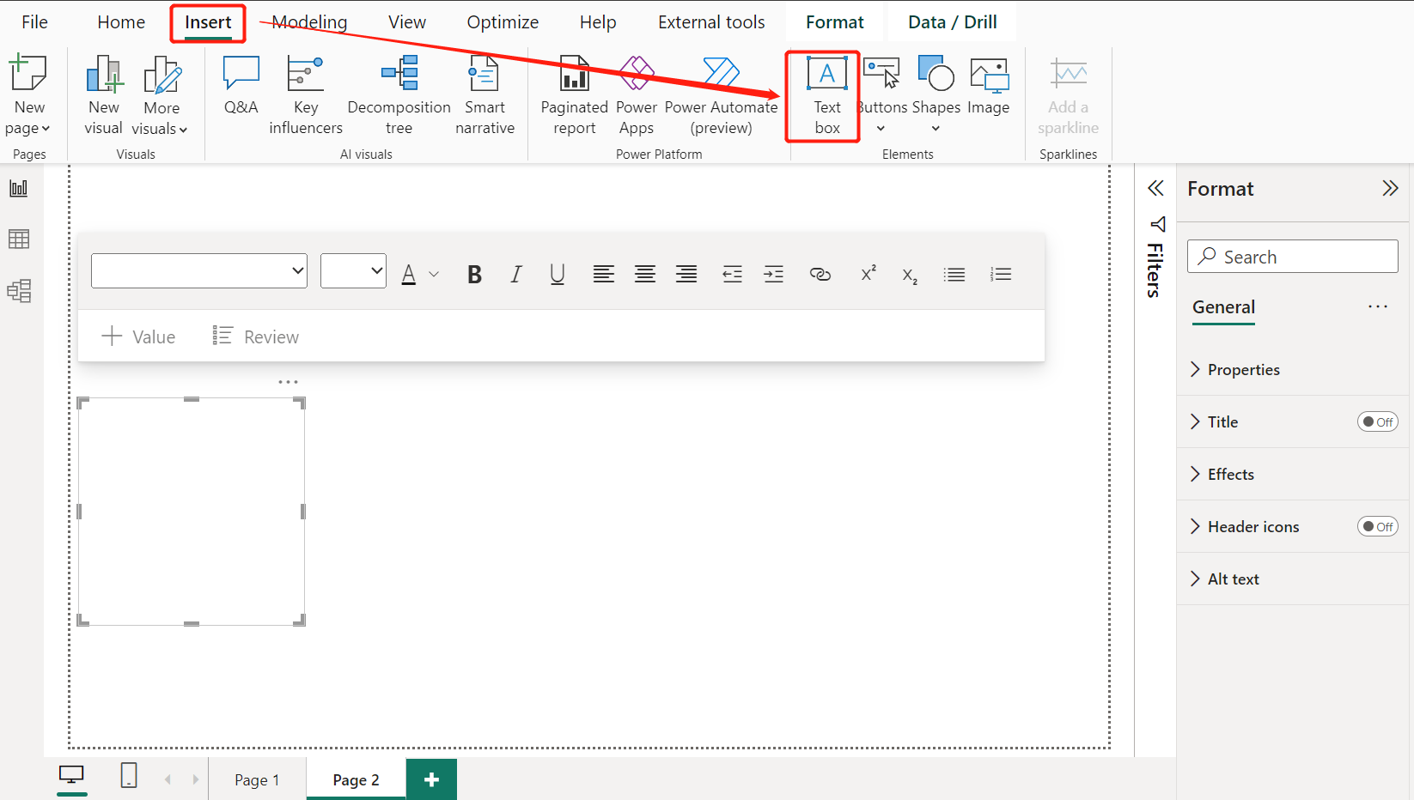Apply subscript formatting

(x=910, y=276)
